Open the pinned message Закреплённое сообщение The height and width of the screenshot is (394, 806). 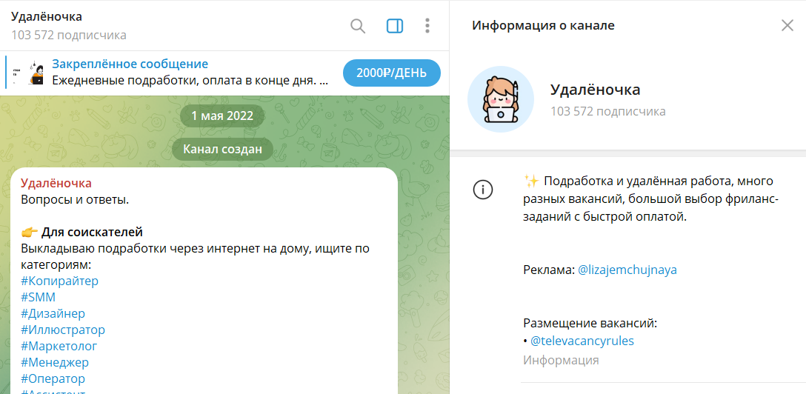(130, 64)
